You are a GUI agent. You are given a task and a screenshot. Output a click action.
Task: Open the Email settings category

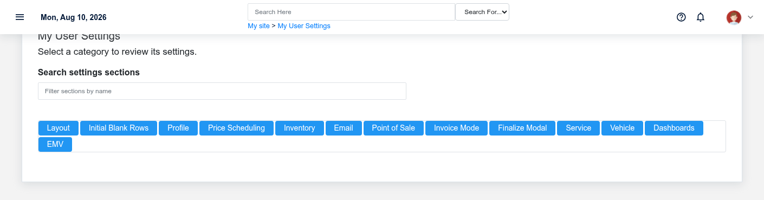click(x=344, y=128)
